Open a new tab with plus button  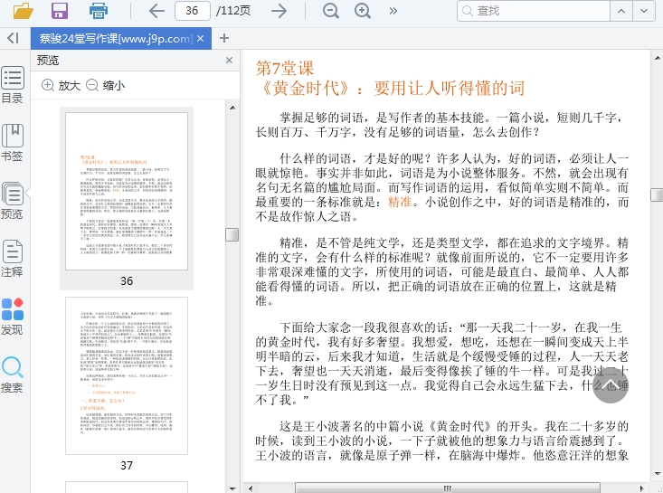tap(224, 38)
